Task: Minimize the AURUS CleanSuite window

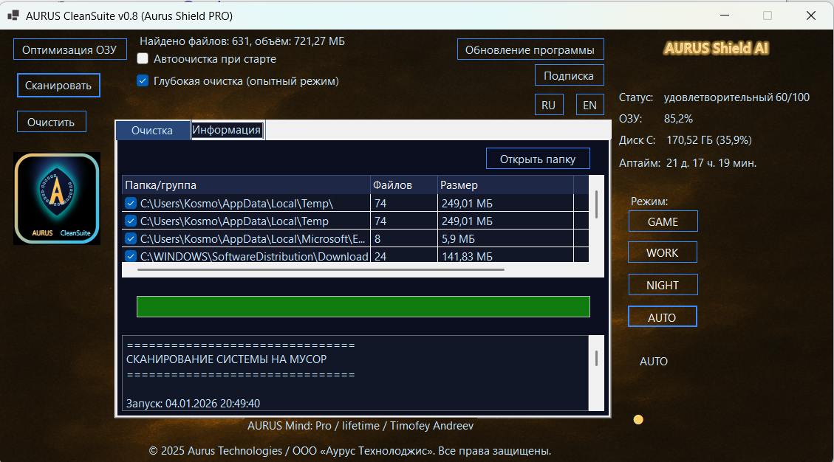Action: pyautogui.click(x=725, y=15)
